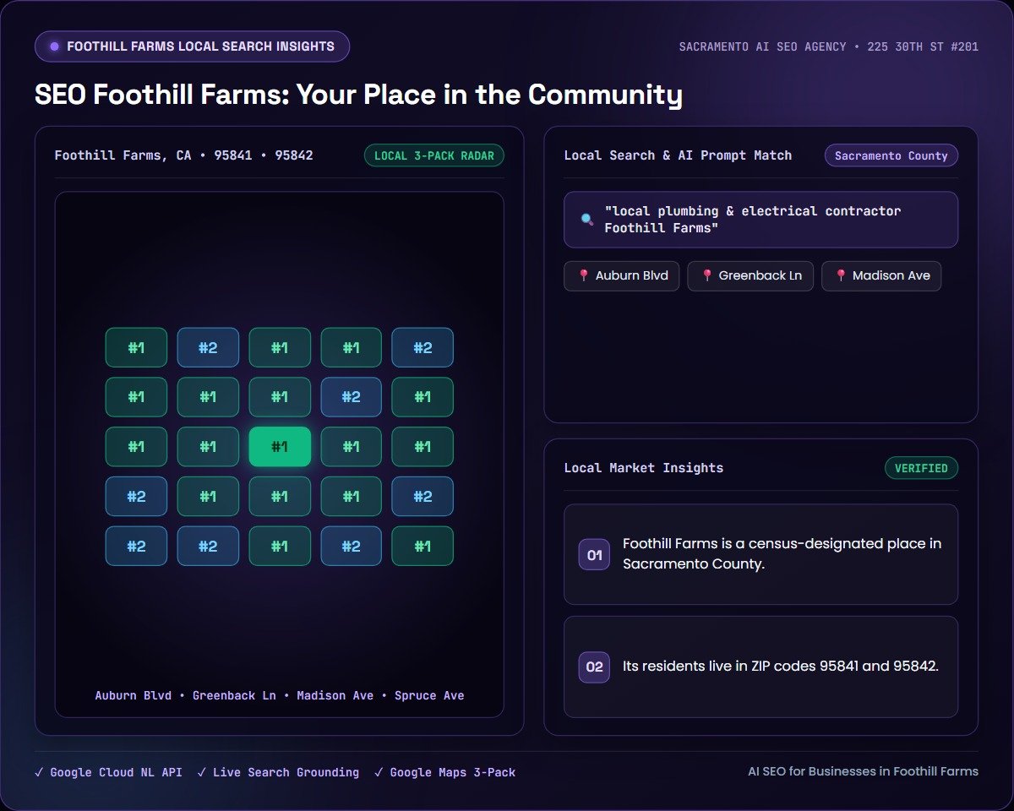Click the 02 number badge
This screenshot has height=811, width=1014.
point(594,667)
